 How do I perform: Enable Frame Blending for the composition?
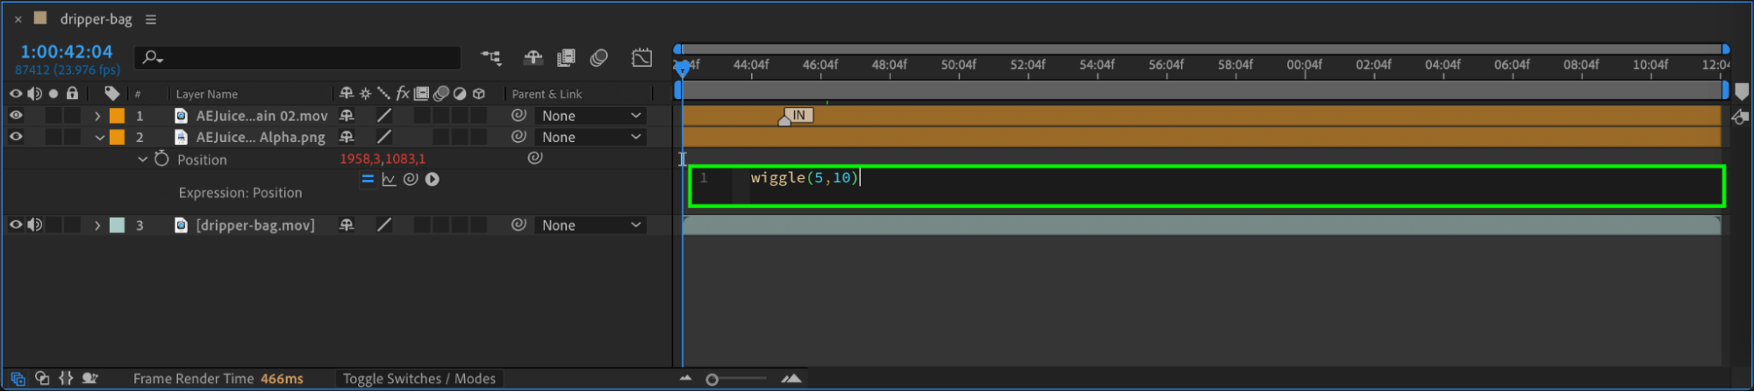pos(566,58)
